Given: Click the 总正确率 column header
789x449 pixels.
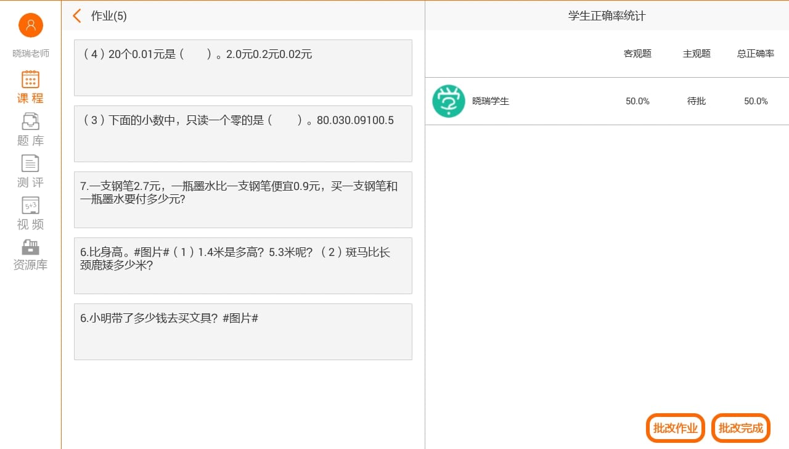Looking at the screenshot, I should pos(756,54).
